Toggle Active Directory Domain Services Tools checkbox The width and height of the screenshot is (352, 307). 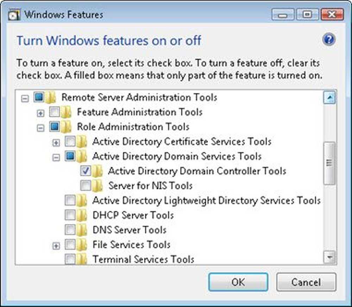70,156
